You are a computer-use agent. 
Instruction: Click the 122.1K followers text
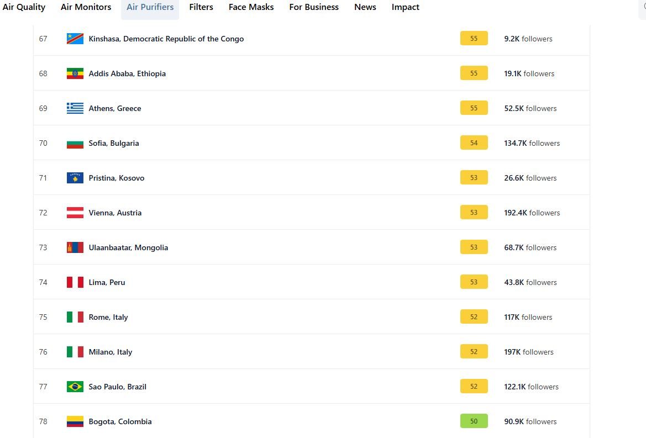(x=531, y=387)
